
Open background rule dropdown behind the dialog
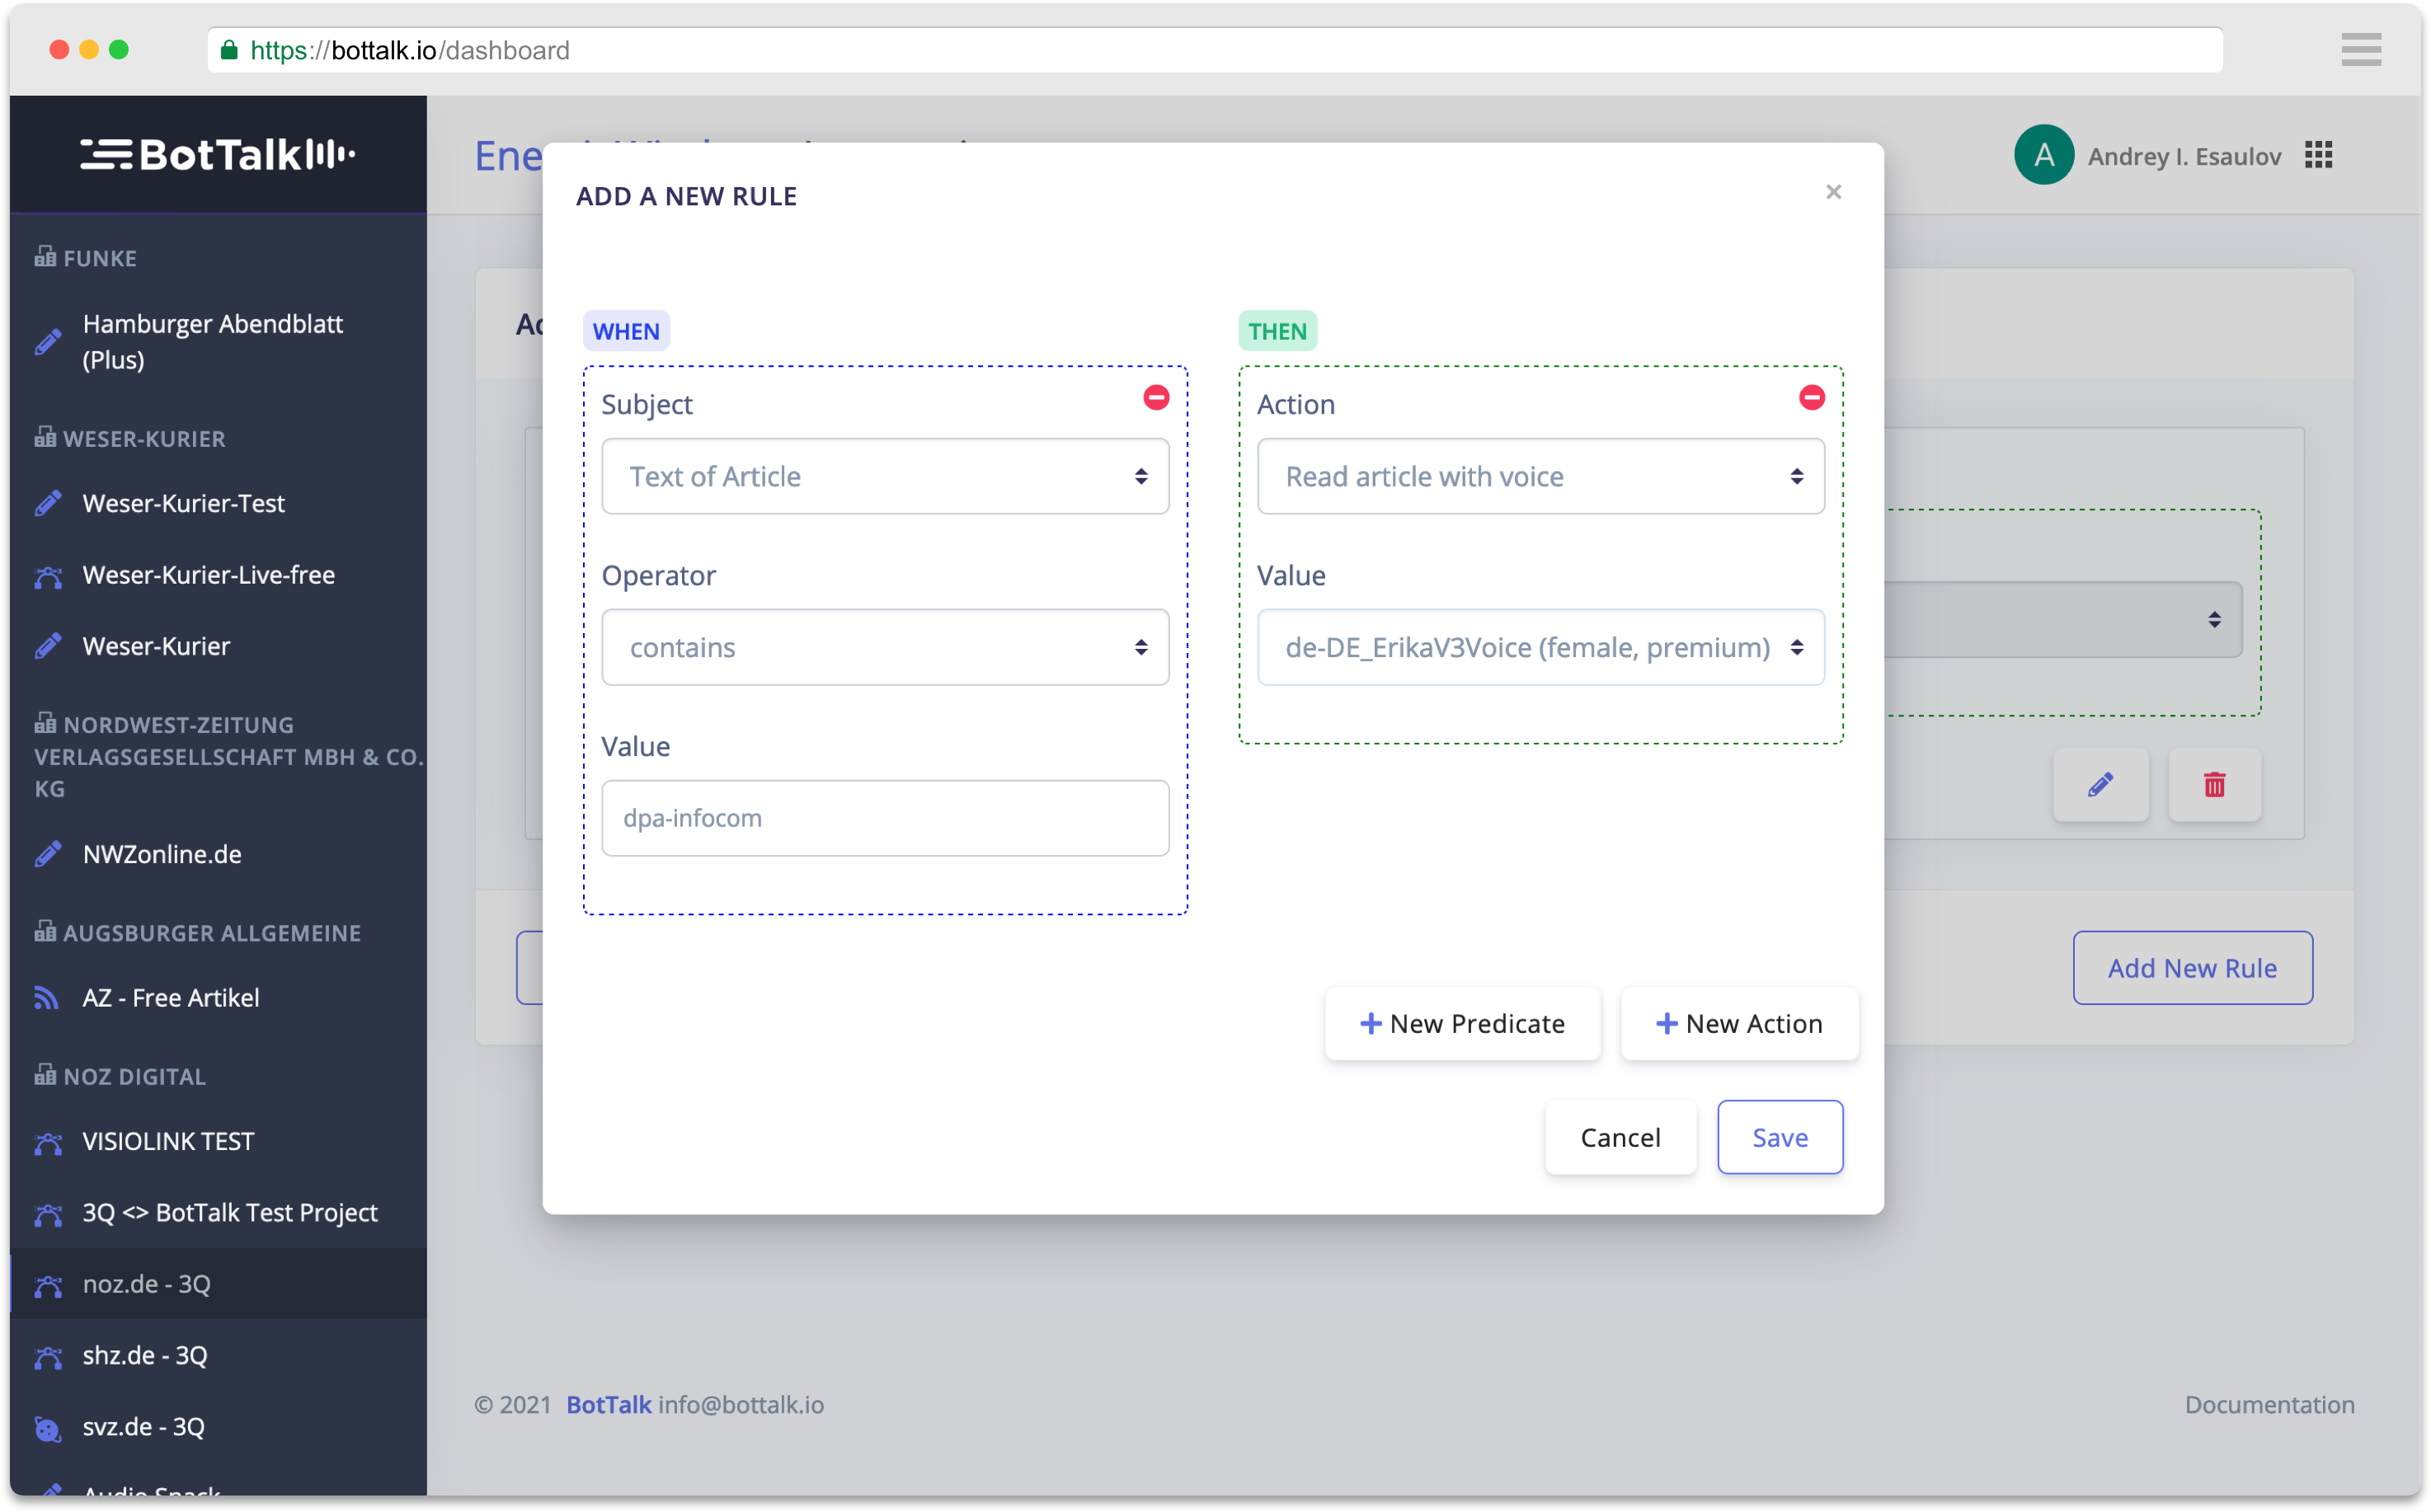point(2062,619)
